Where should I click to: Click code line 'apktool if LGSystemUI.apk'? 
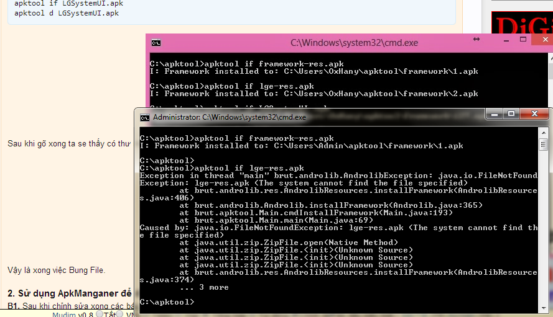(x=69, y=4)
